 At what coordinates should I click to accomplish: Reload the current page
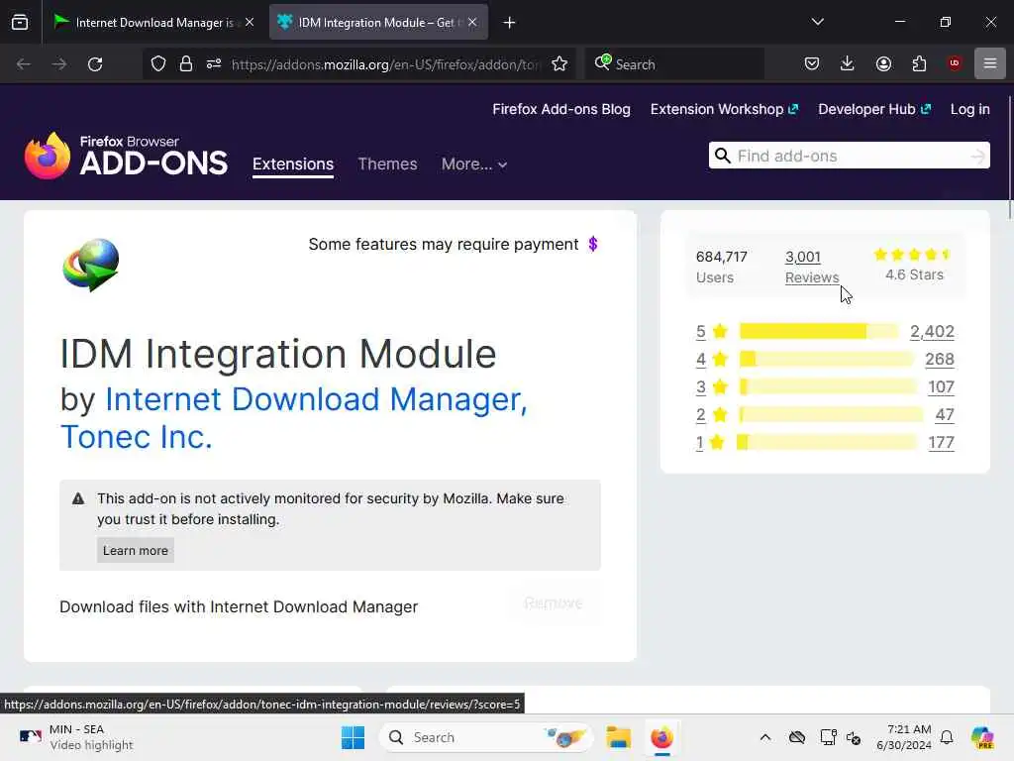pos(95,64)
